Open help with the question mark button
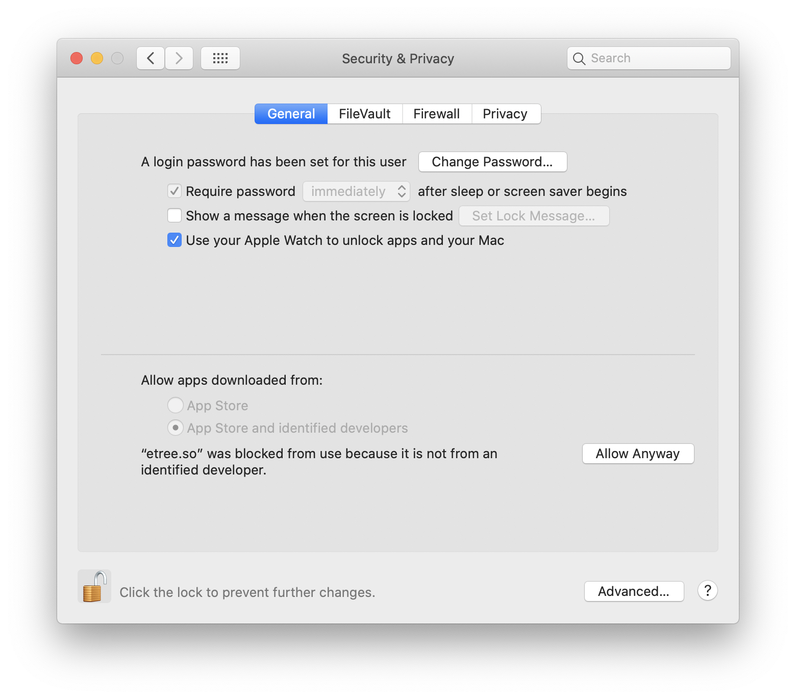The image size is (796, 699). (x=708, y=591)
